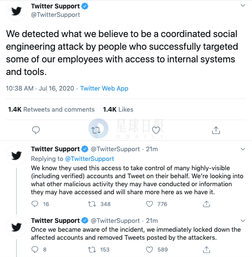Like the reply with 589 likes
This screenshot has width=252, height=257.
pos(149,249)
